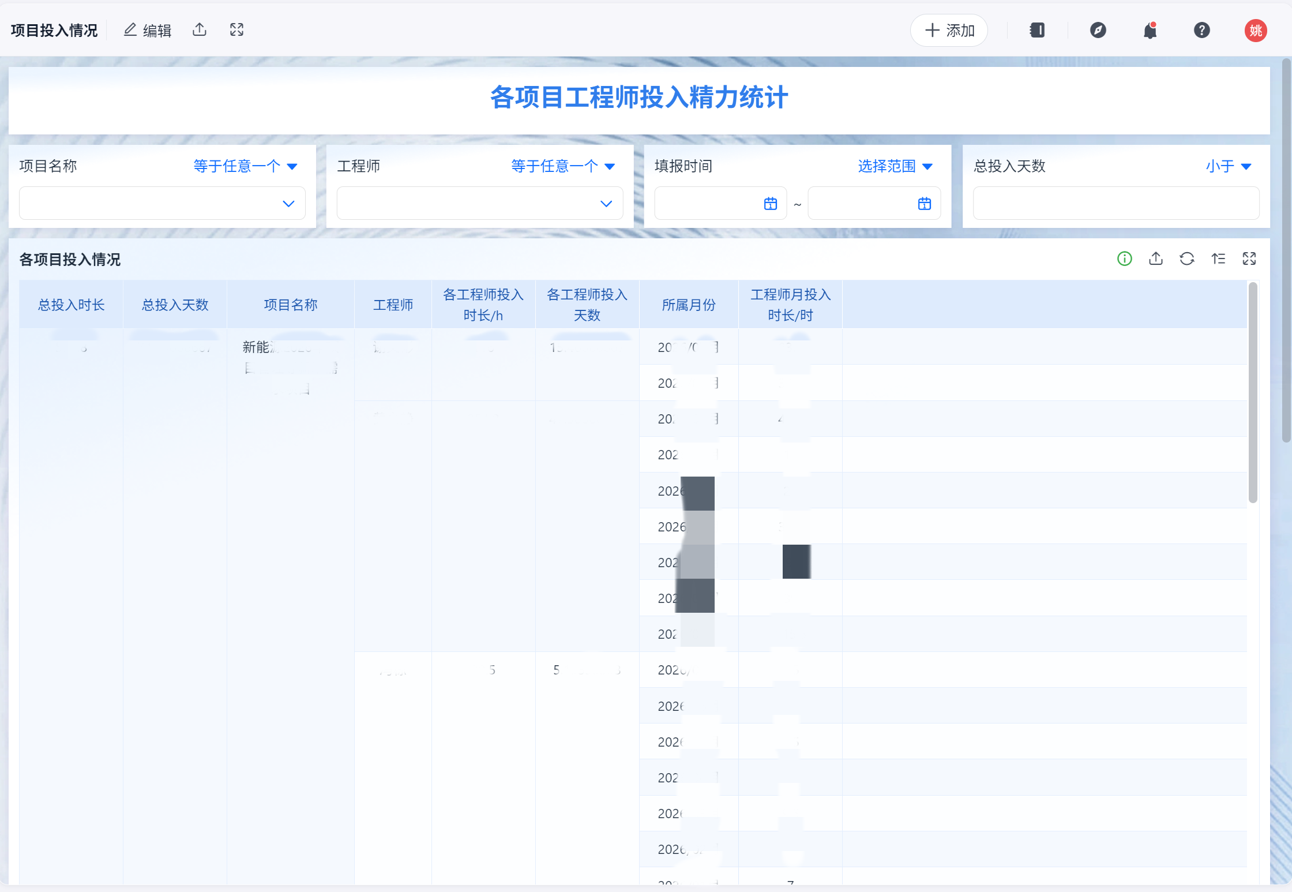Click the 各项目投入情况 panel title
This screenshot has height=892, width=1292.
tap(70, 260)
